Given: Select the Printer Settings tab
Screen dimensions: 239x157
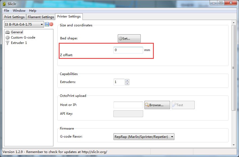Looking at the screenshot, I should [x=69, y=16].
